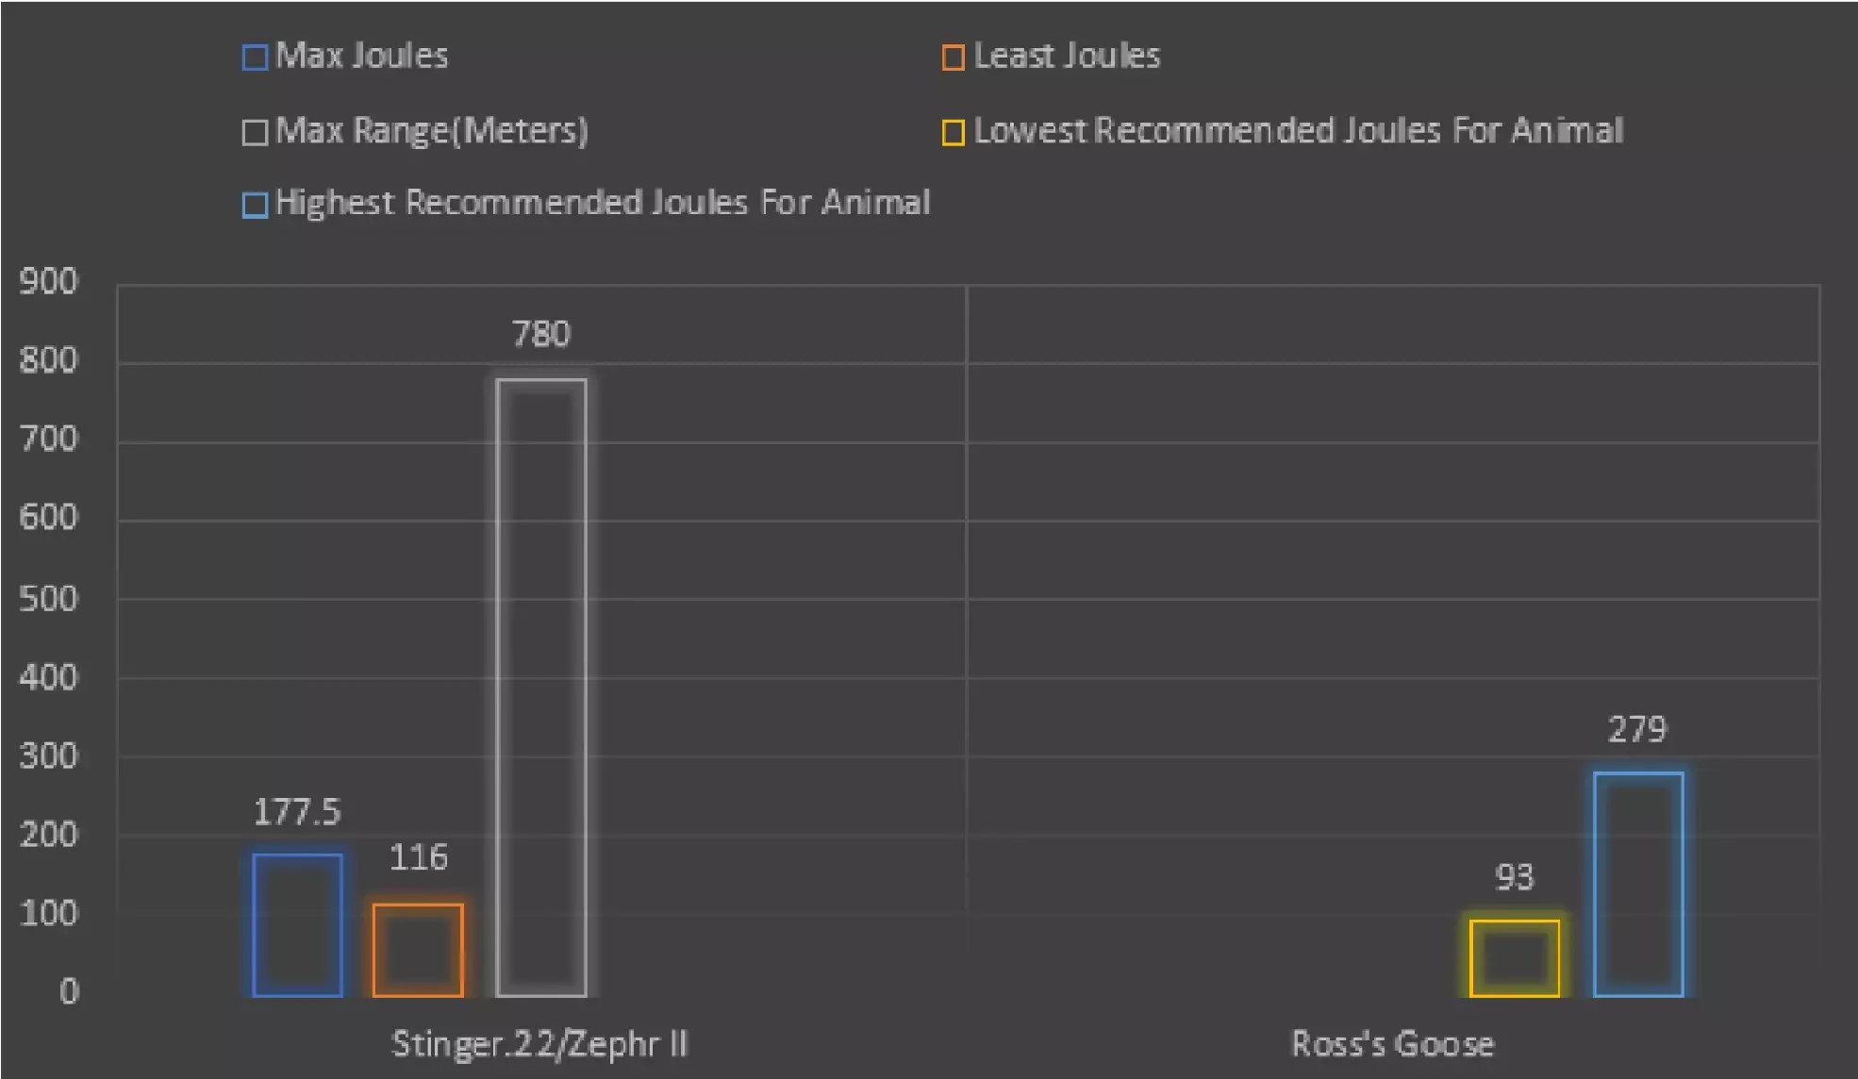Click the Highest Recommended Joules legend swatch
This screenshot has height=1079, width=1858.
coord(255,205)
